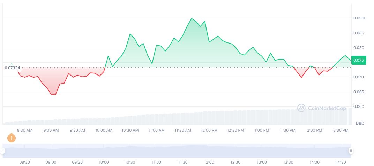Click the 9:00 AM time axis label
Screen dimensions: 374x166
51,130
